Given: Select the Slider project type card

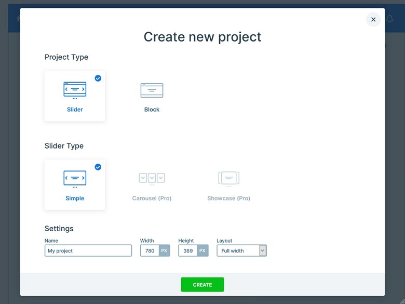Looking at the screenshot, I should coord(75,96).
